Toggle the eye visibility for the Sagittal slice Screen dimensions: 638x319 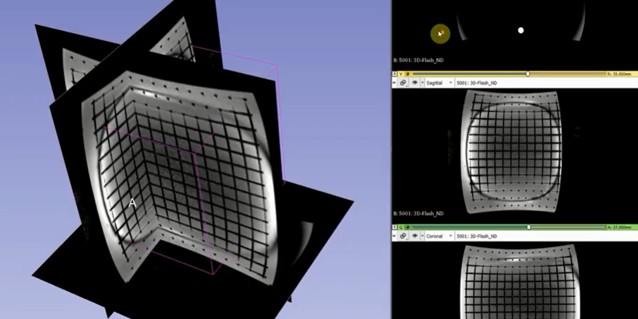click(414, 83)
